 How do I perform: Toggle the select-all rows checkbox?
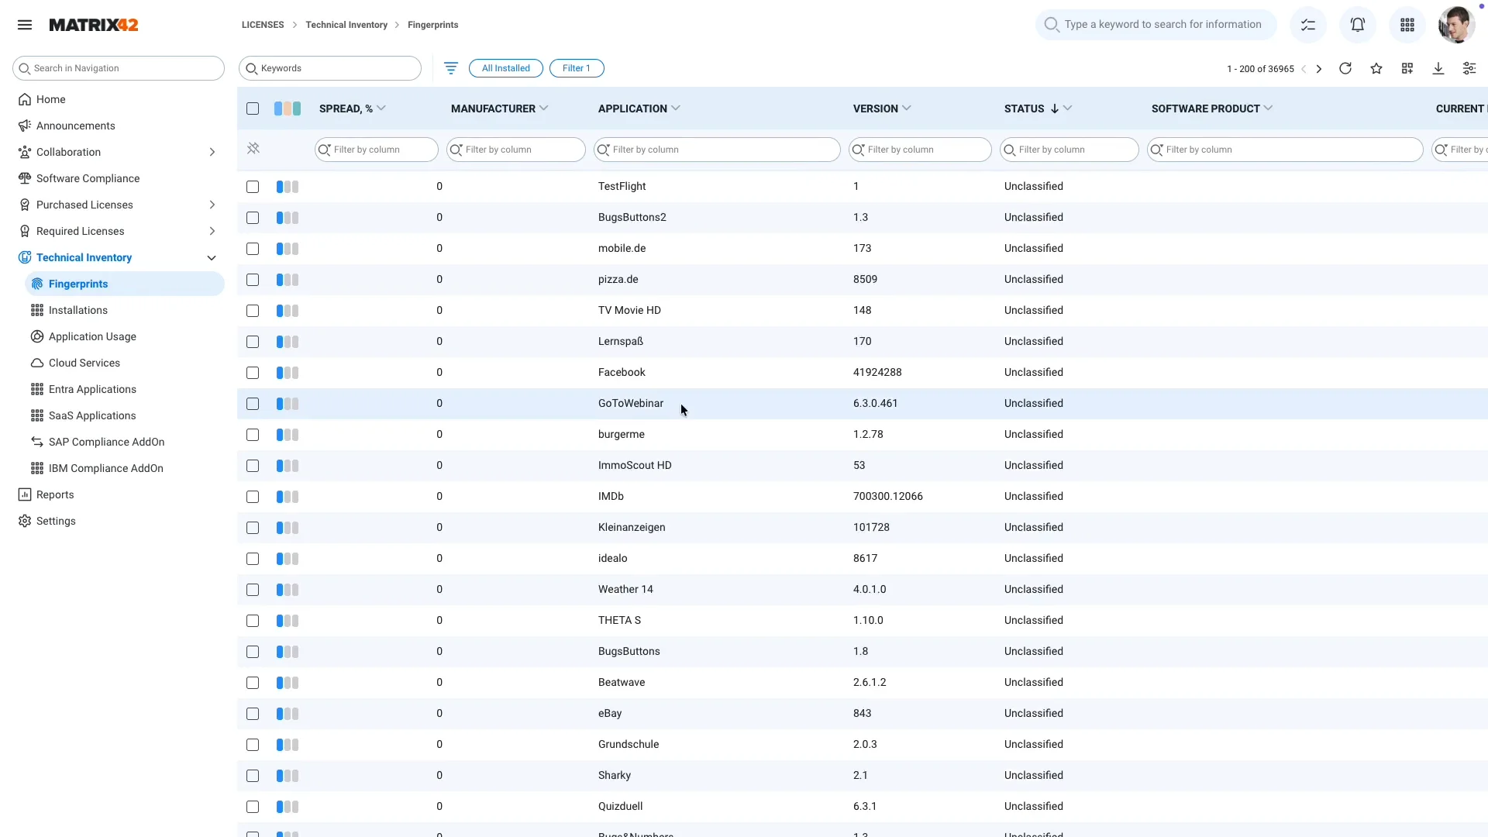[x=253, y=108]
